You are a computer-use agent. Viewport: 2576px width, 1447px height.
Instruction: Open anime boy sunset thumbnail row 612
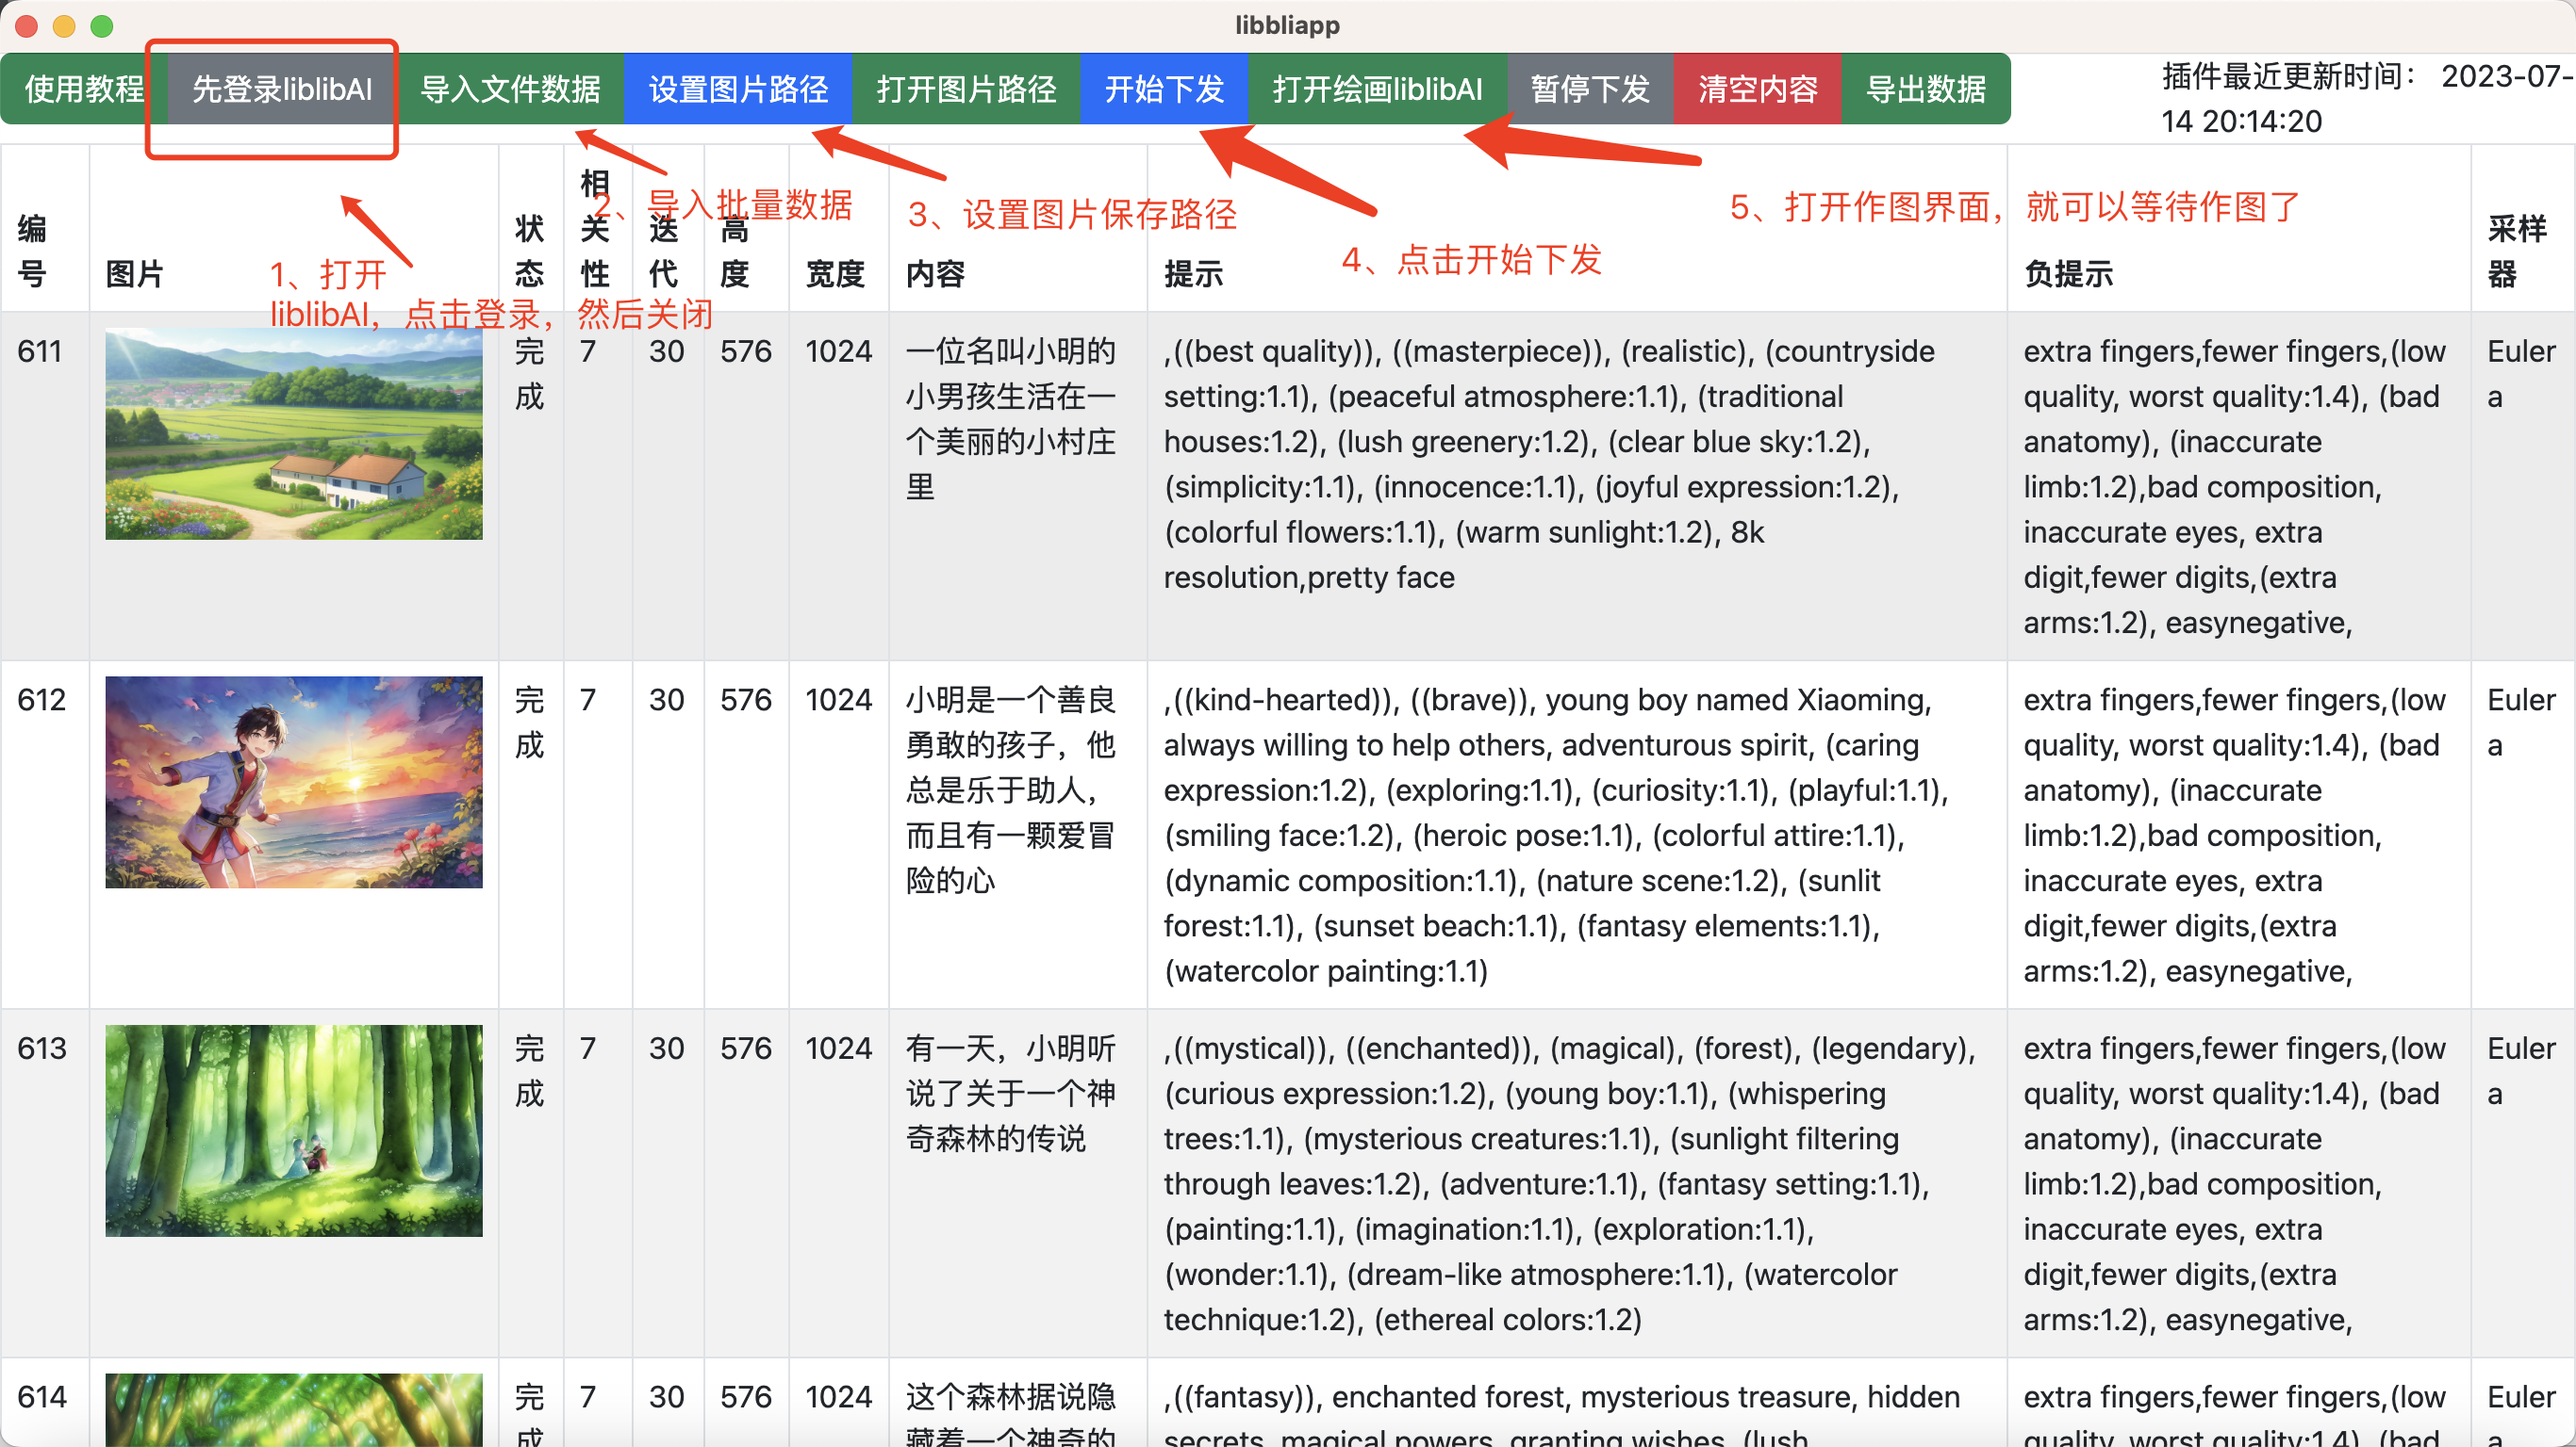tap(294, 783)
